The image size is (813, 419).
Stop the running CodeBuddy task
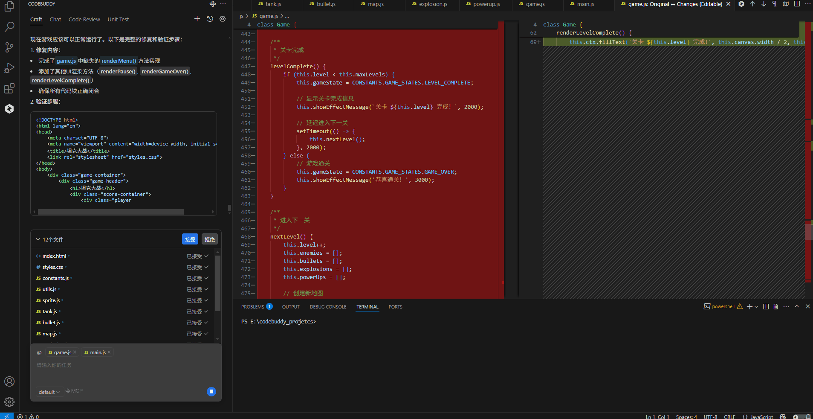click(x=211, y=392)
